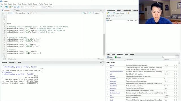Open the base64enc package link
Viewport: 181px width, 102px height.
coord(113,86)
